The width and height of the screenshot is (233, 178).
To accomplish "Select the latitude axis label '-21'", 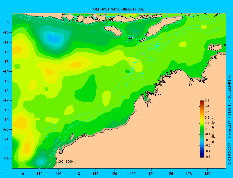I will coord(6,139).
